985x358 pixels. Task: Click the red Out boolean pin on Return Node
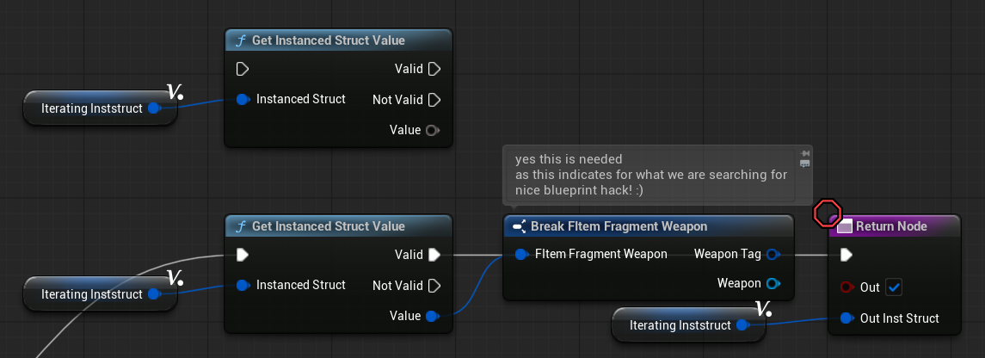[x=846, y=287]
